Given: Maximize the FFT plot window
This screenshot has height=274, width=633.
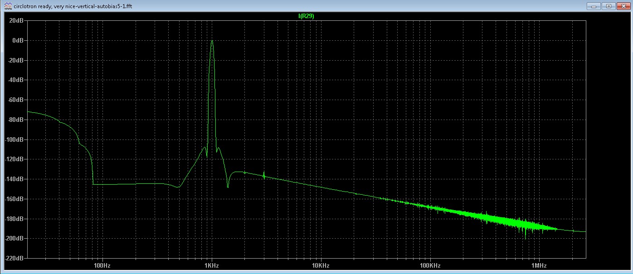Looking at the screenshot, I should [609, 6].
